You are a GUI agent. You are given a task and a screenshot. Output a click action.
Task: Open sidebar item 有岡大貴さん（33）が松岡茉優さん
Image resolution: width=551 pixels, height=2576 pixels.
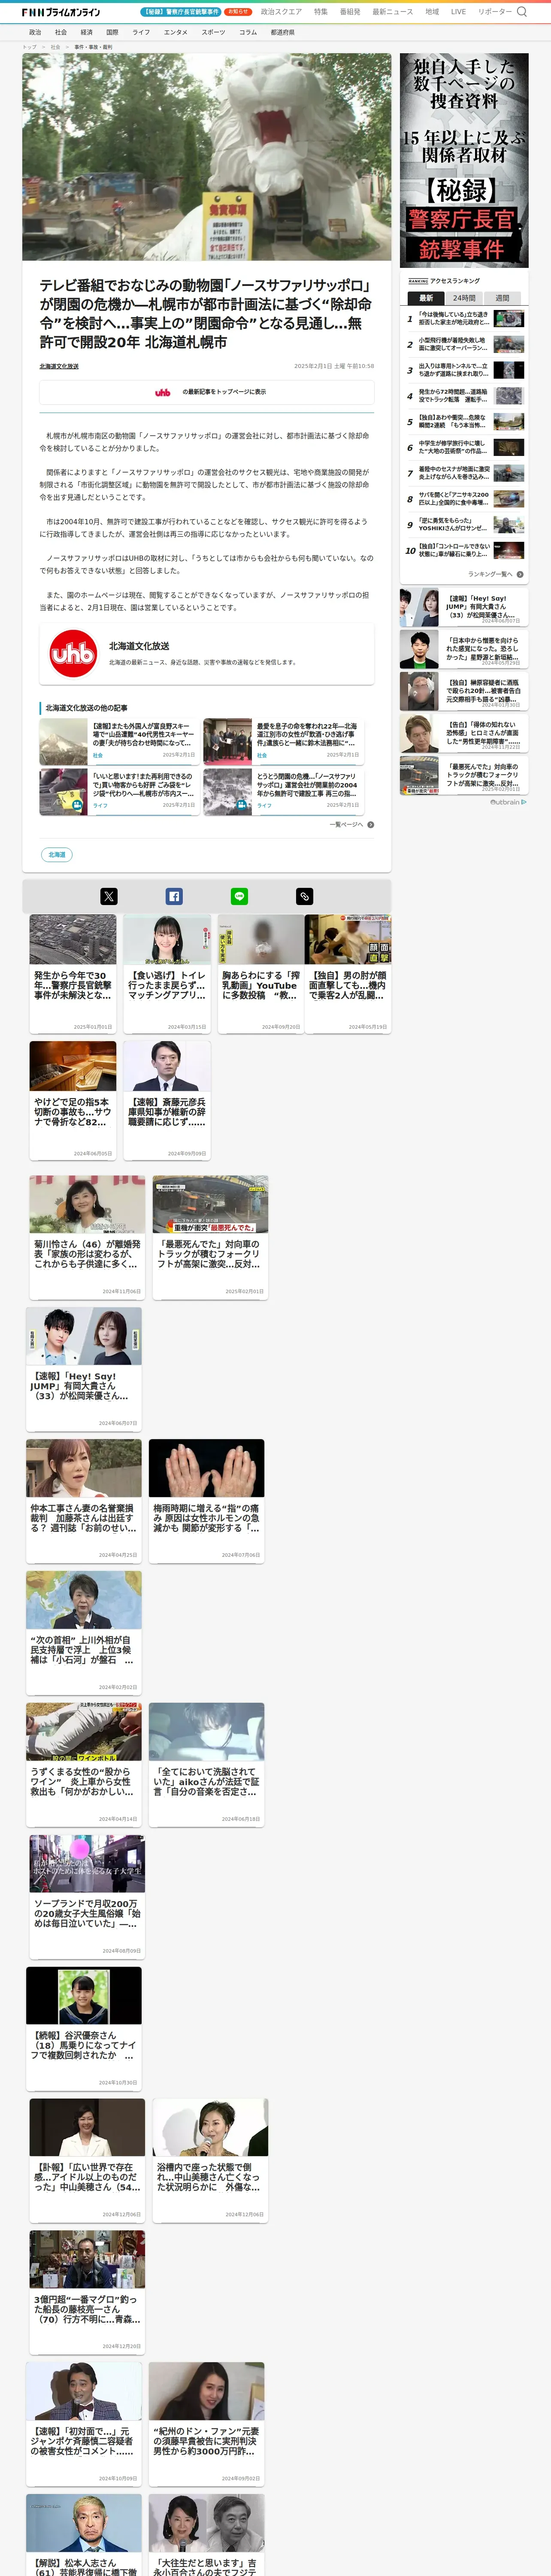click(x=464, y=607)
